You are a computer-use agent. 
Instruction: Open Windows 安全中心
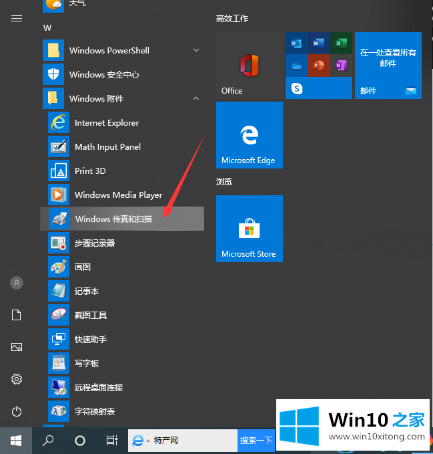(122, 74)
